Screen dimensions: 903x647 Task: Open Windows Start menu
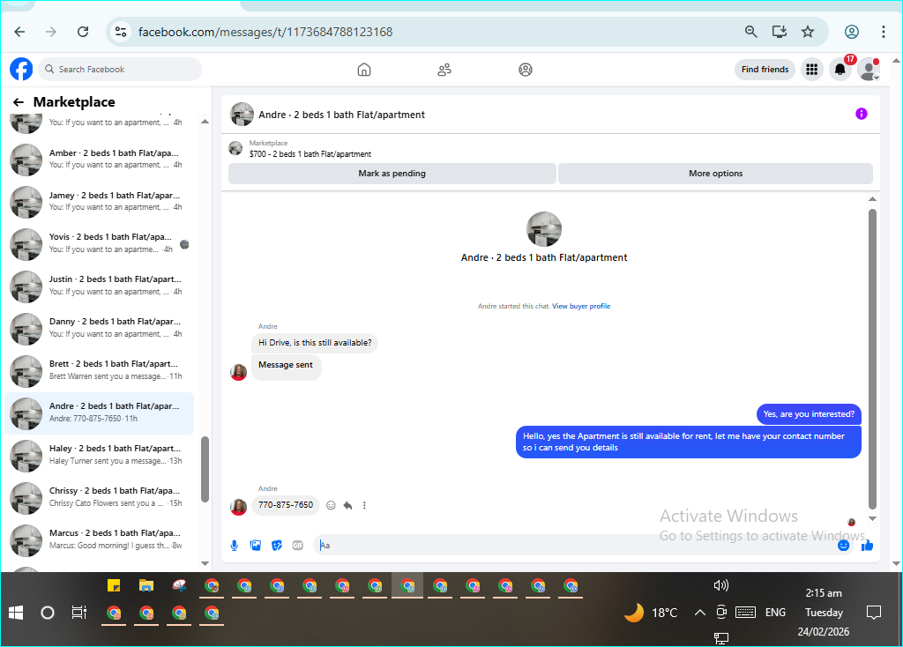16,613
